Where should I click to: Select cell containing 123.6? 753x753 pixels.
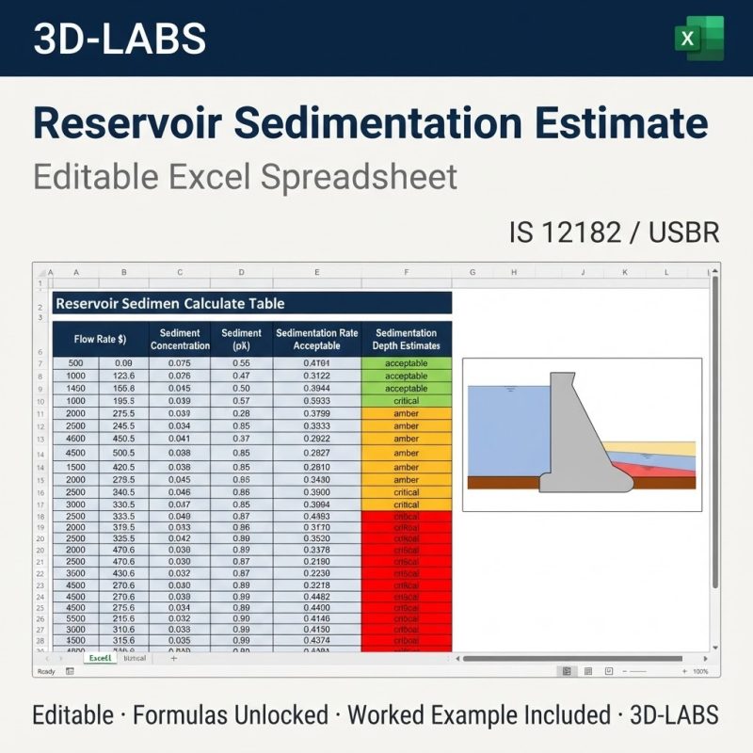(124, 376)
